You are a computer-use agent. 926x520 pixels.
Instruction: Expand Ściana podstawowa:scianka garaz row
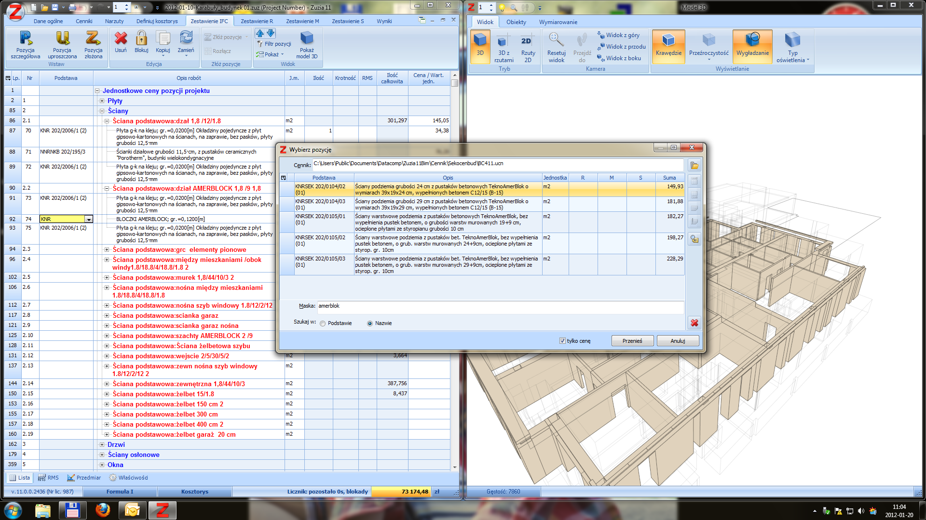tap(107, 316)
